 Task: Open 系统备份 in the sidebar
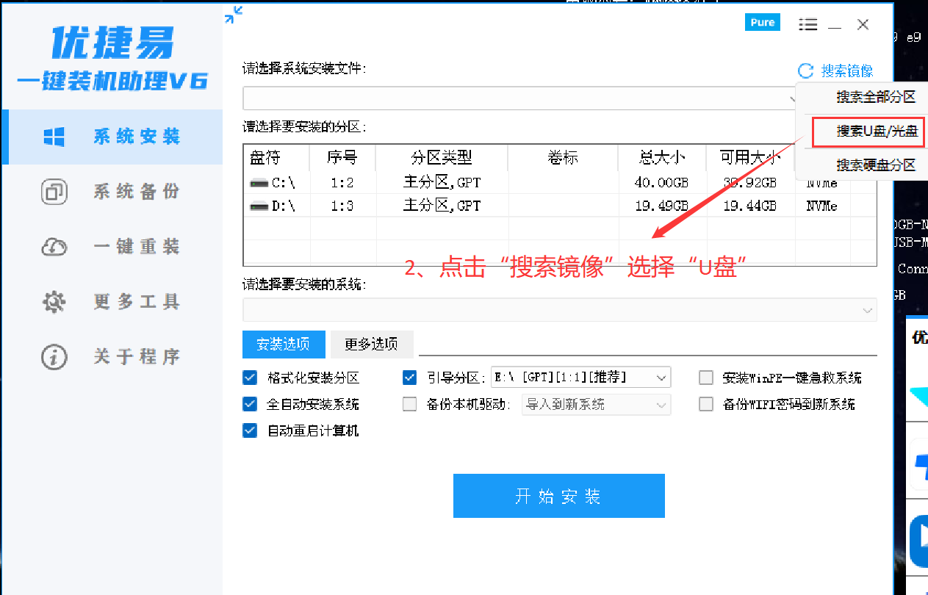coord(112,192)
